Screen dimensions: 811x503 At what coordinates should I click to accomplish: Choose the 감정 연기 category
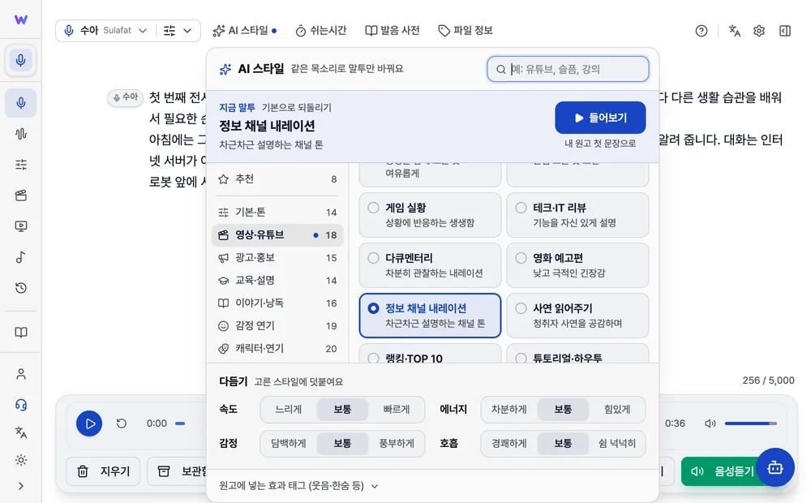pos(277,326)
